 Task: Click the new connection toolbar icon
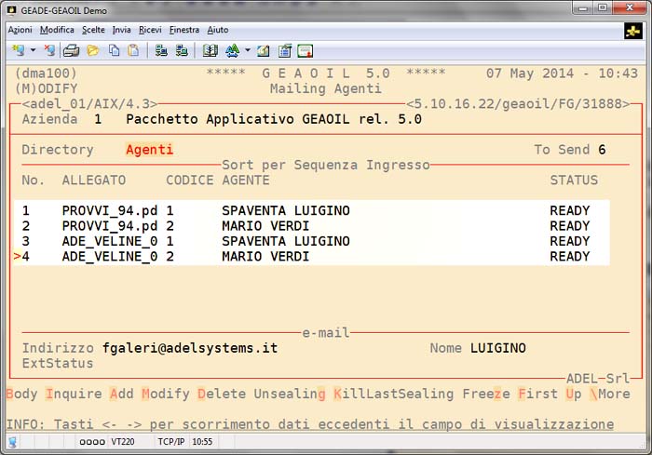[x=17, y=50]
